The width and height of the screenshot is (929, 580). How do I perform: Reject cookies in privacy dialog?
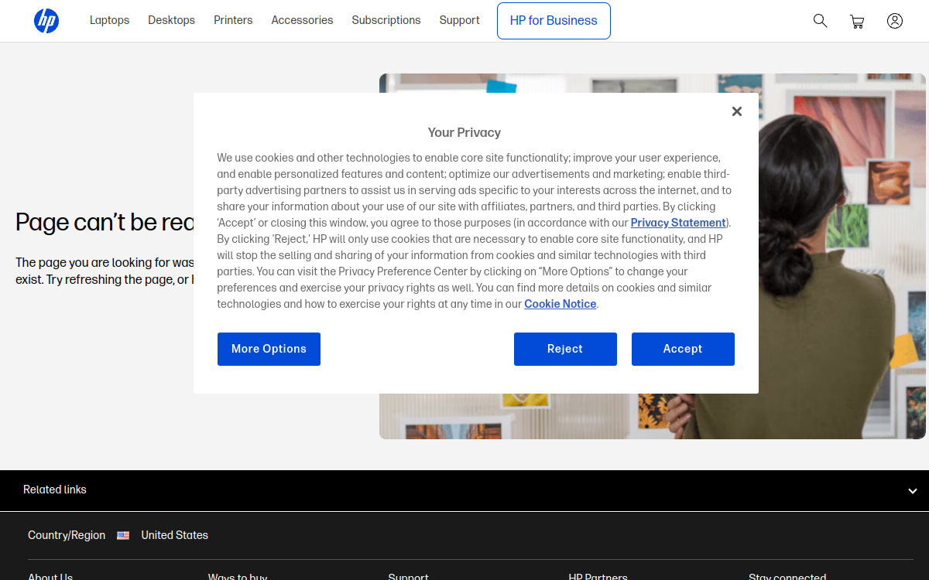565,349
